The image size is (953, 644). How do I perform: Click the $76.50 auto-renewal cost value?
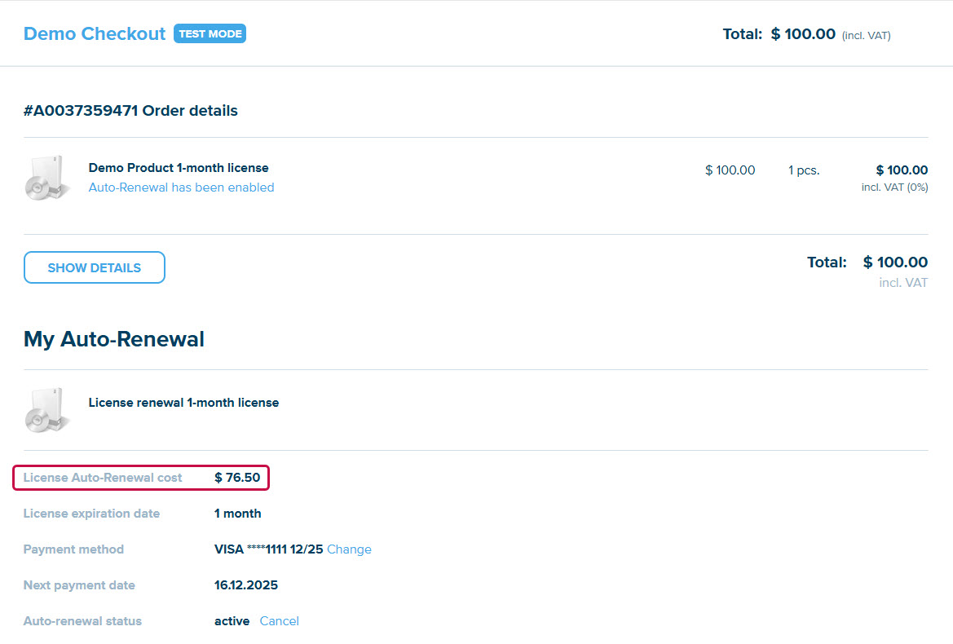[237, 478]
